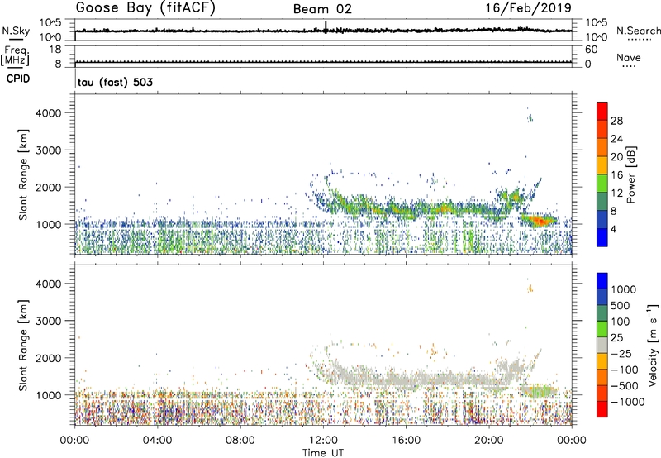The image size is (661, 458).
Task: Click the 'N.Sky' legend label
Action: (x=16, y=31)
